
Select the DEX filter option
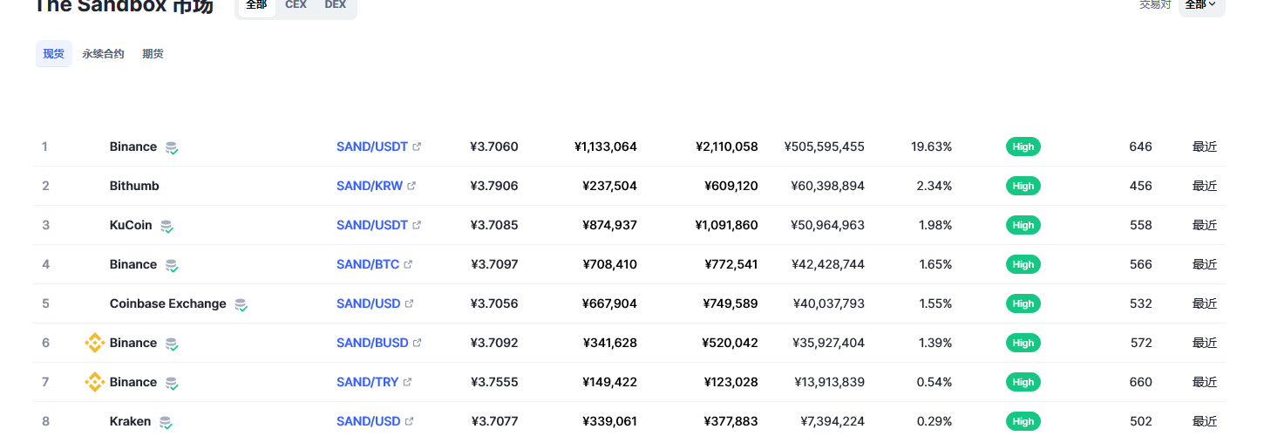(335, 5)
